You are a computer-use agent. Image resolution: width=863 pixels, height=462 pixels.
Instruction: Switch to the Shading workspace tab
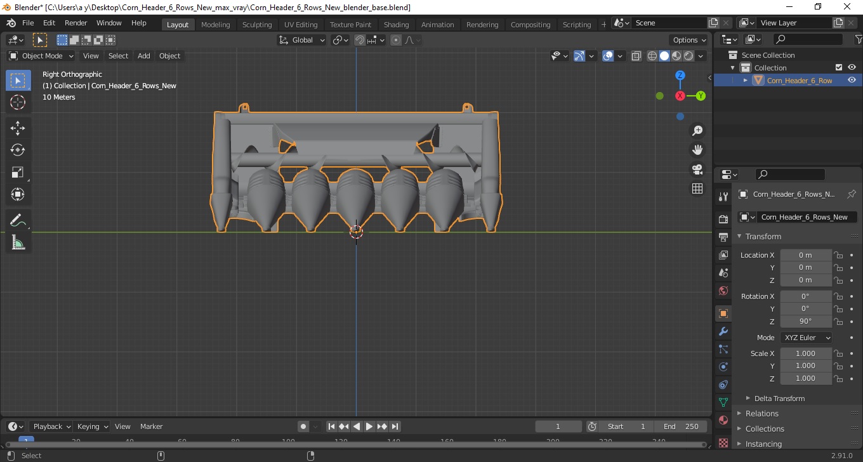tap(396, 25)
